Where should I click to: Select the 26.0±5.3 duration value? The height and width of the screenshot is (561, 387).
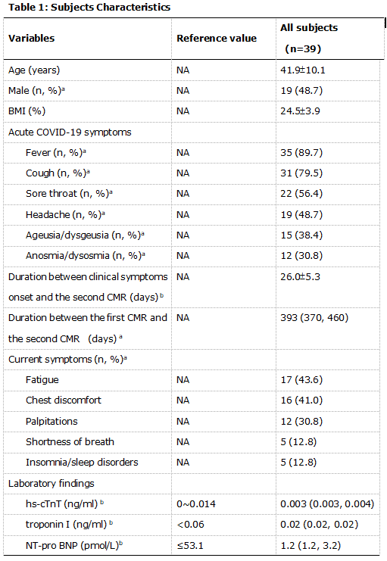click(x=300, y=276)
